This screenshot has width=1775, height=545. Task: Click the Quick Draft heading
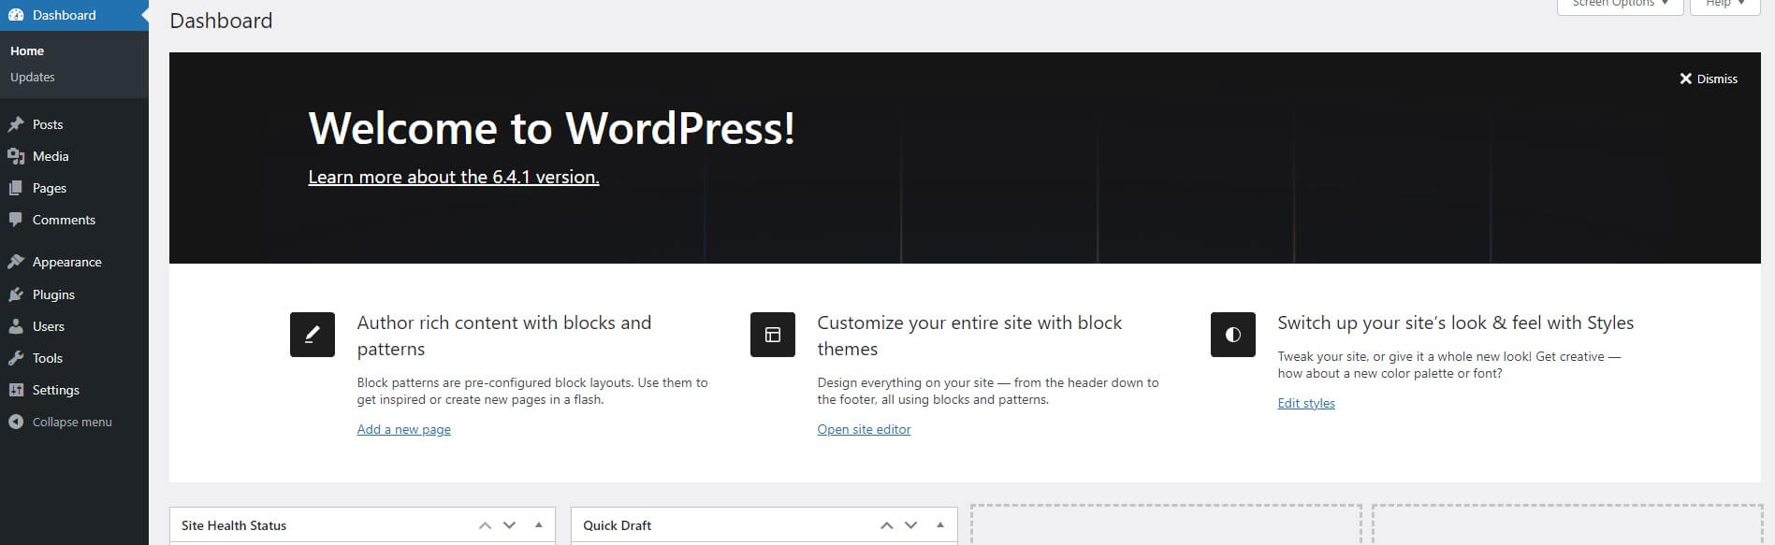(x=618, y=525)
